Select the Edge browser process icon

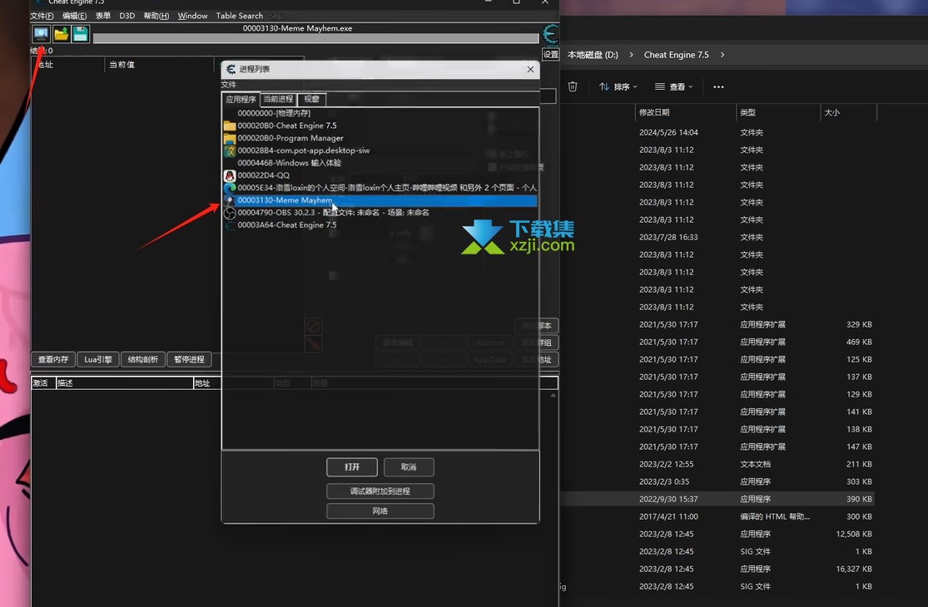[x=230, y=188]
